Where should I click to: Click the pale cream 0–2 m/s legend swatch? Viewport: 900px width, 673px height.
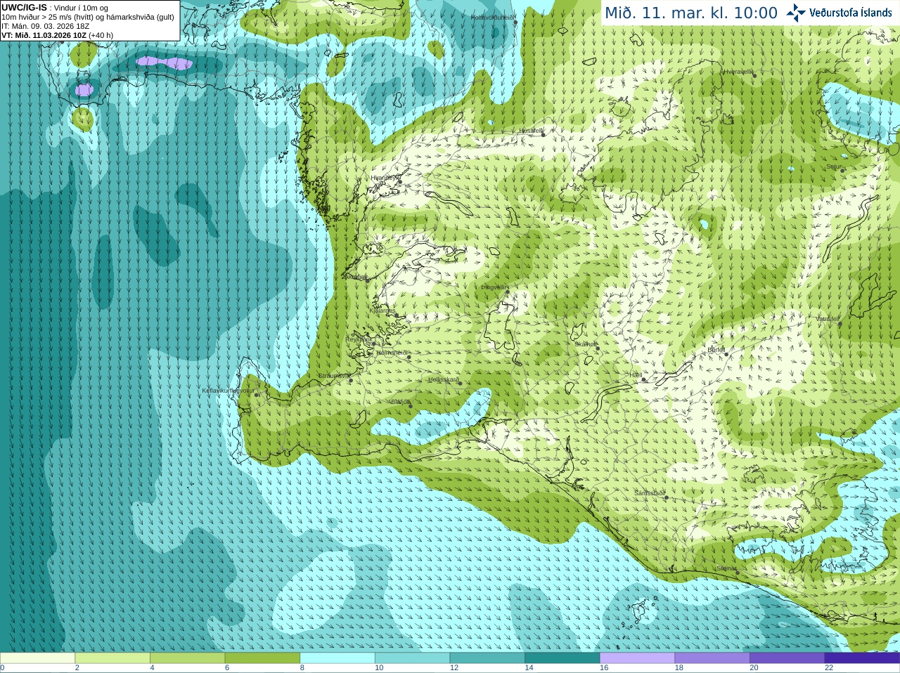coord(37,658)
